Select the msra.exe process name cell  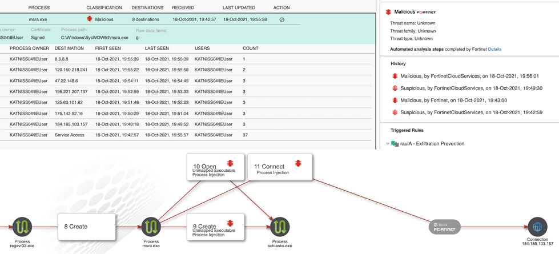click(x=37, y=19)
